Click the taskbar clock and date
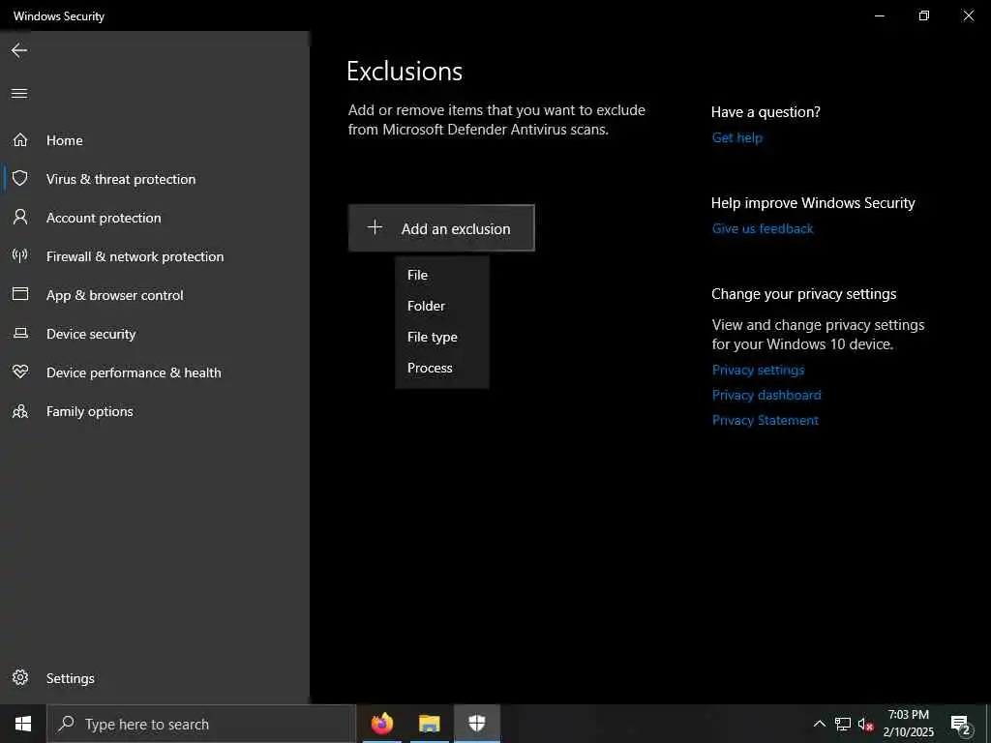 tap(908, 724)
